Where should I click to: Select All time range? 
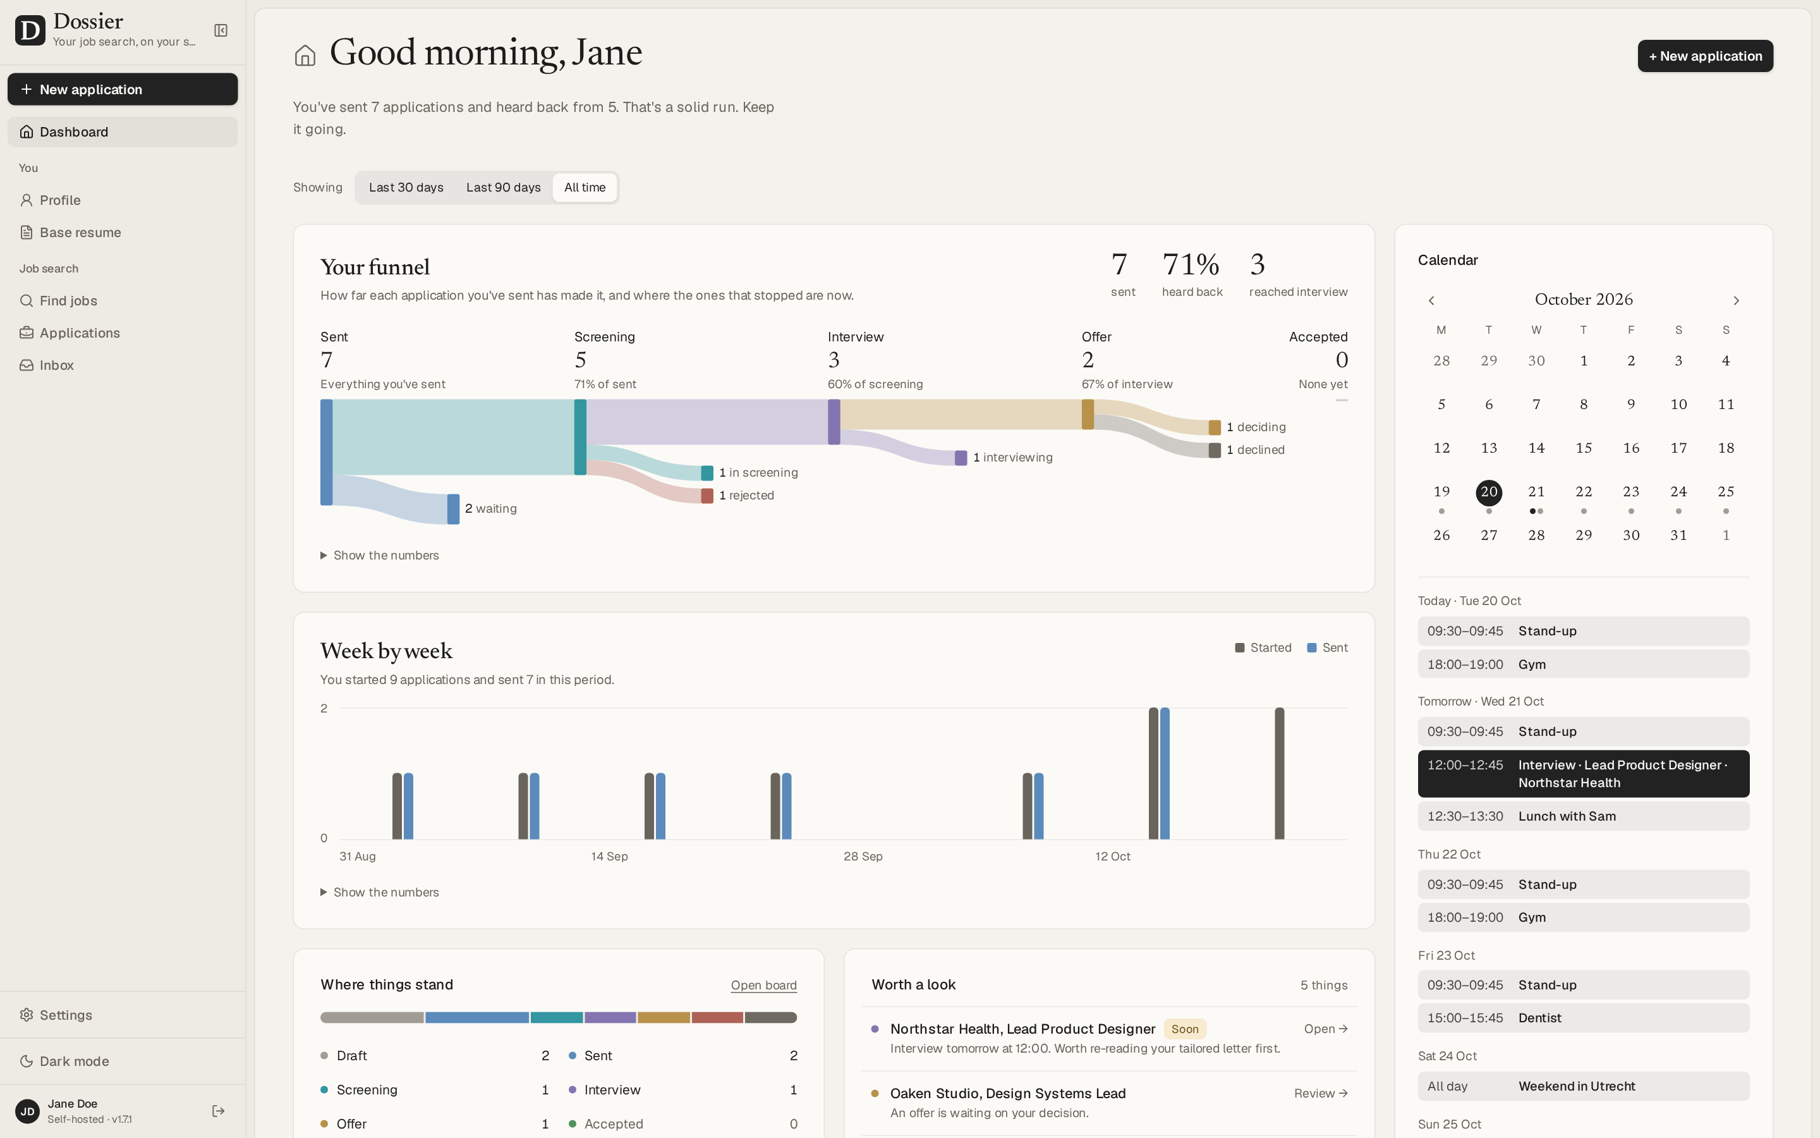585,187
